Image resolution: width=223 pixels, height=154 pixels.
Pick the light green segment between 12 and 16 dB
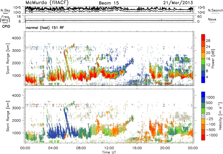pos(203,62)
